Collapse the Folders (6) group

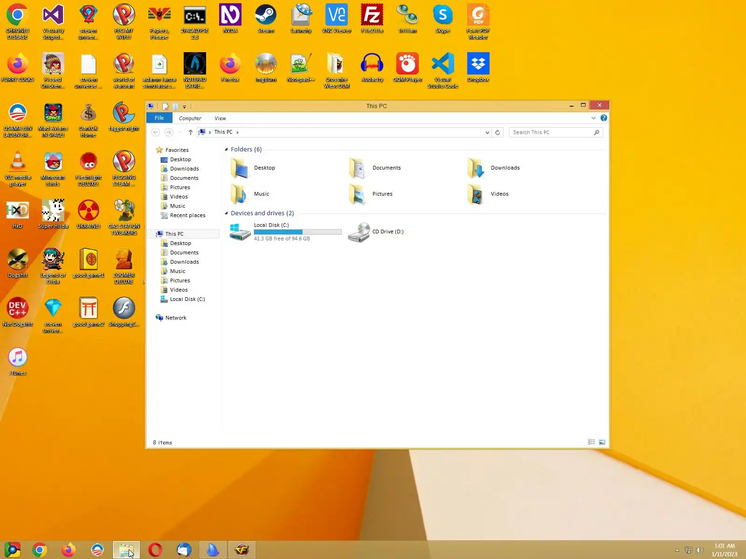click(x=226, y=150)
